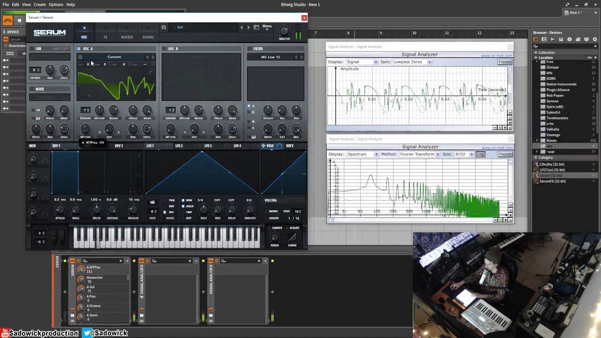Select next Serum preset arrow
Viewport: 601px width, 338px height.
pos(248,27)
